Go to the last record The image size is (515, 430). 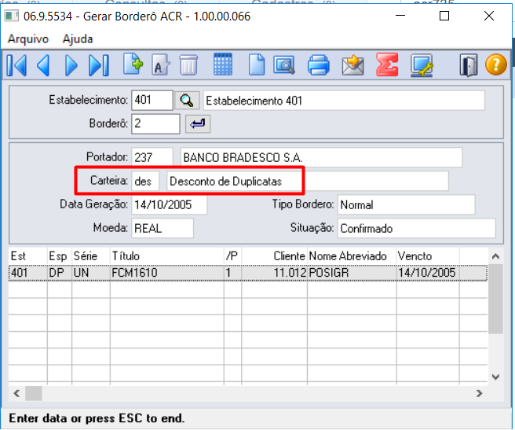click(99, 65)
